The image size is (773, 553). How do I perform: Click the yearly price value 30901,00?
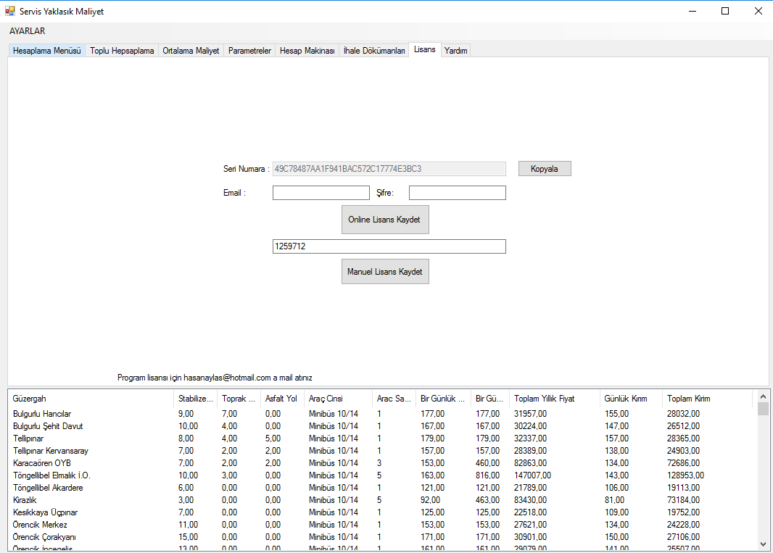(x=531, y=537)
